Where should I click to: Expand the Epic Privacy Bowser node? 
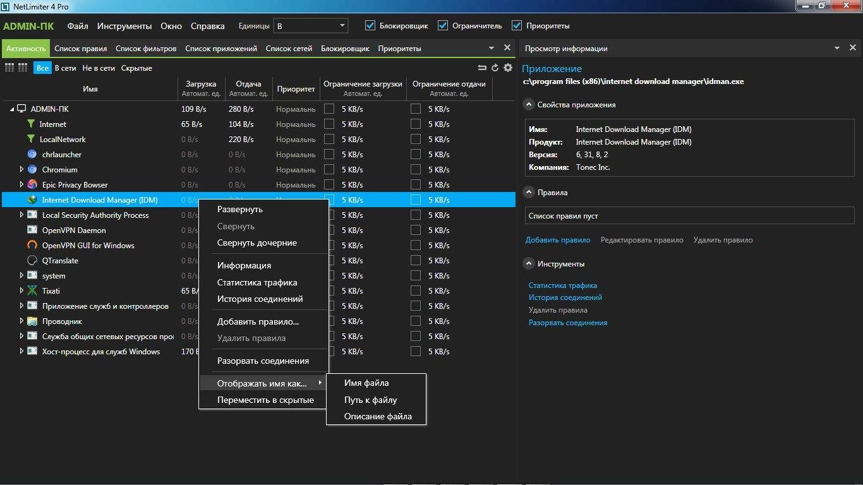(21, 185)
